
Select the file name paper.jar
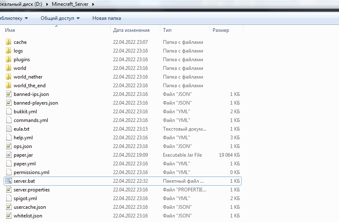[x=23, y=155]
